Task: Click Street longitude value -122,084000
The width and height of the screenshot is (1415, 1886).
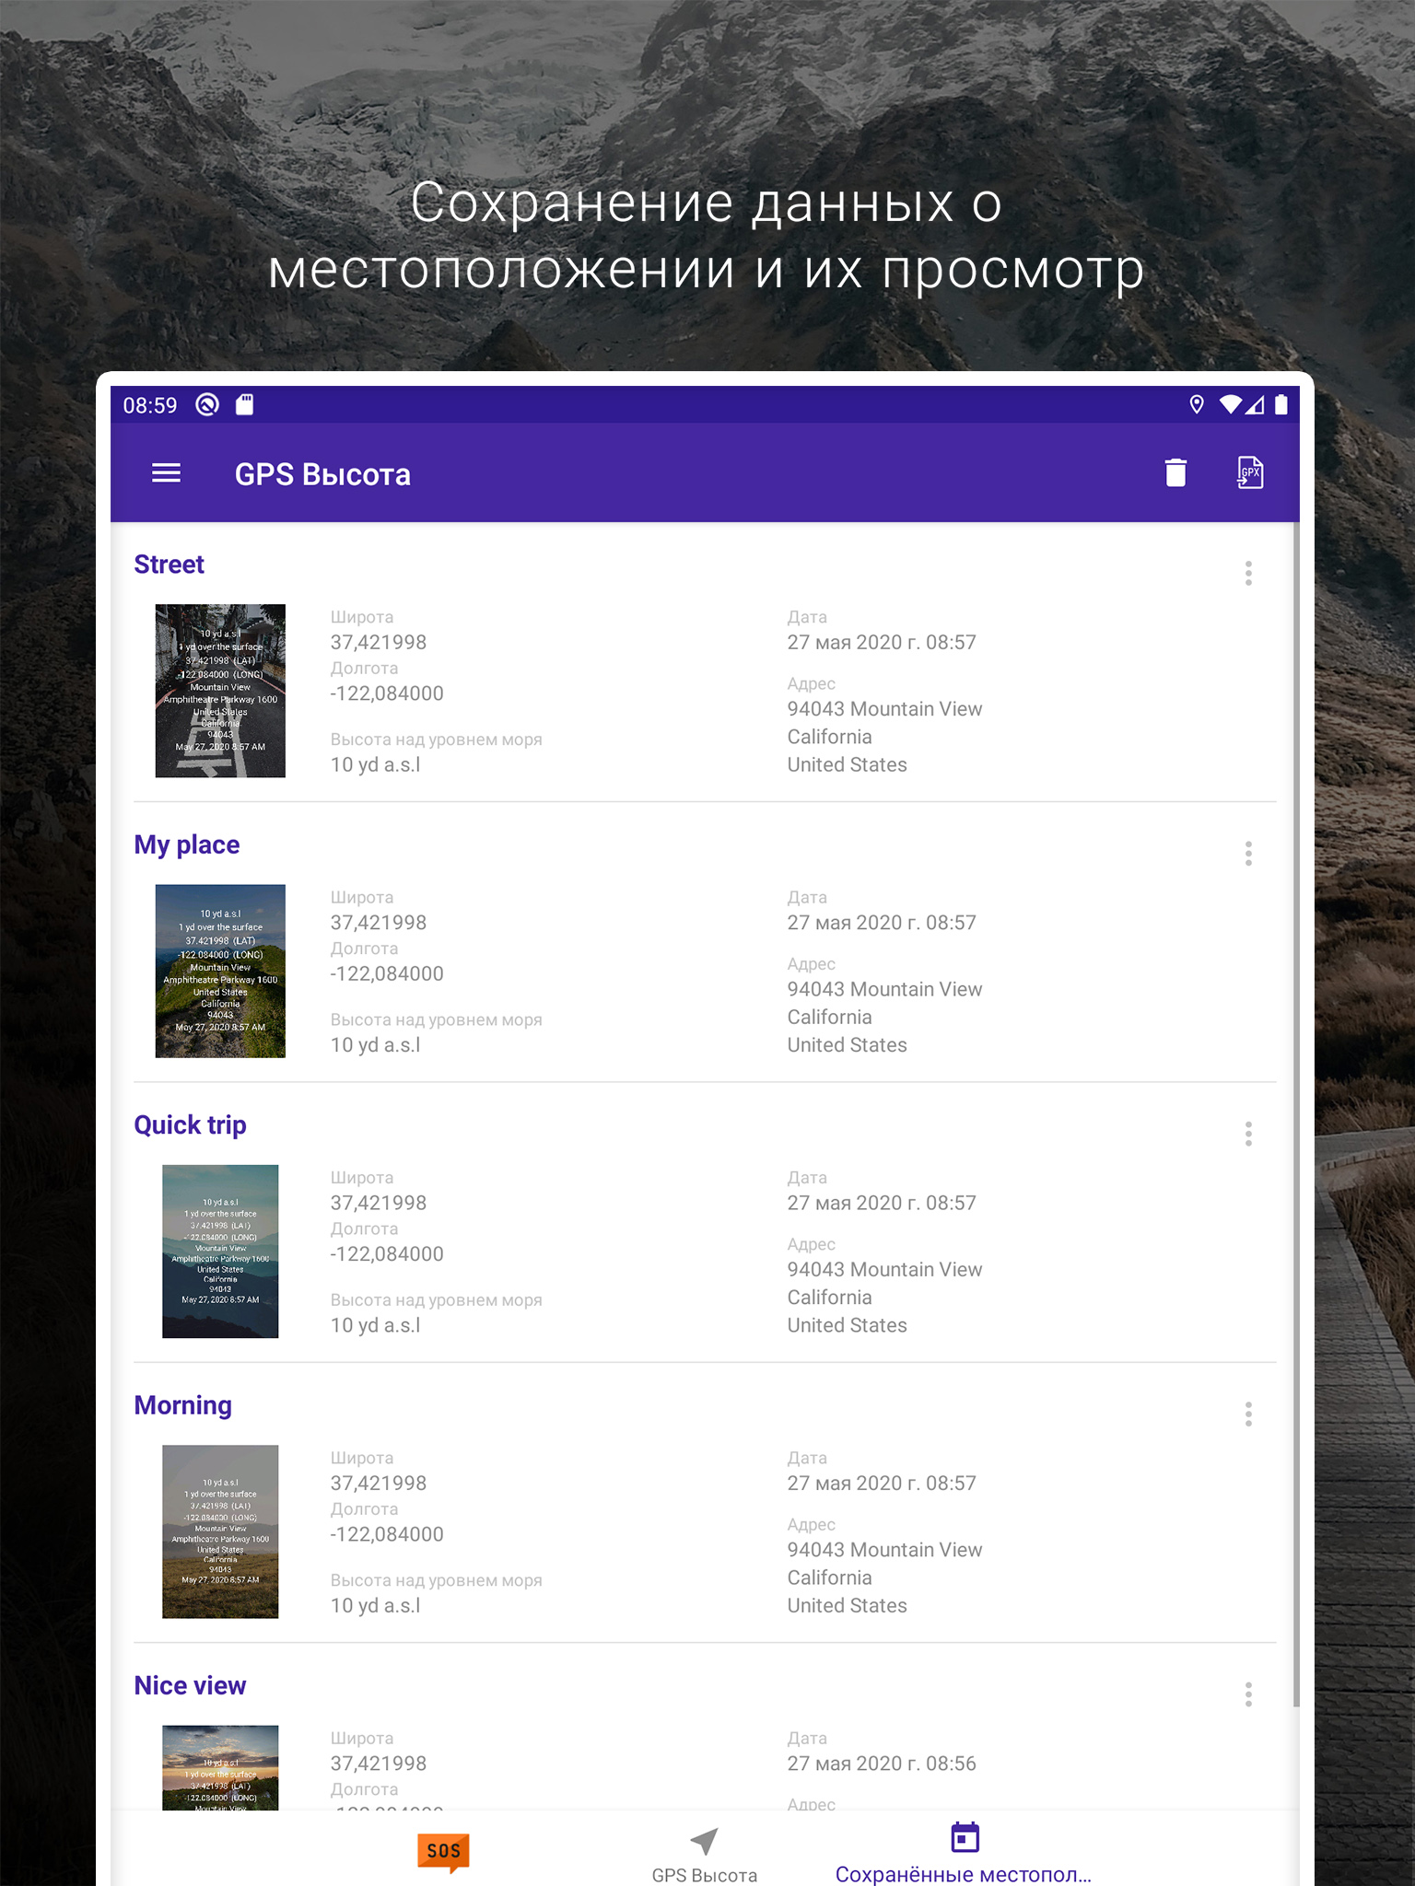Action: click(x=387, y=693)
